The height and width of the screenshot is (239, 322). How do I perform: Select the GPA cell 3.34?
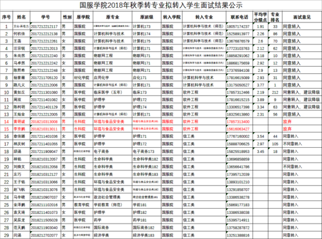click(x=260, y=107)
